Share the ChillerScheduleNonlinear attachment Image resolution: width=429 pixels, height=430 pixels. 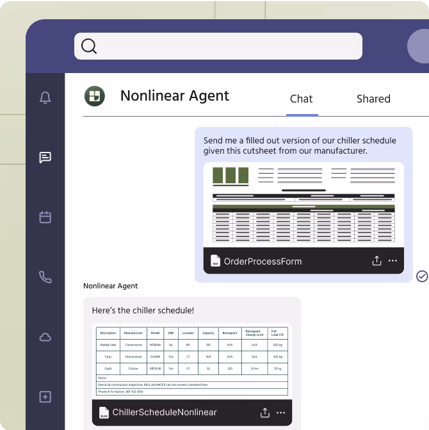point(265,413)
